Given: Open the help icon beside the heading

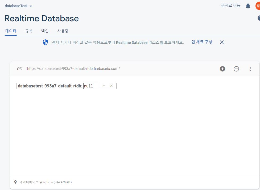Looking at the screenshot, I should (x=259, y=18).
